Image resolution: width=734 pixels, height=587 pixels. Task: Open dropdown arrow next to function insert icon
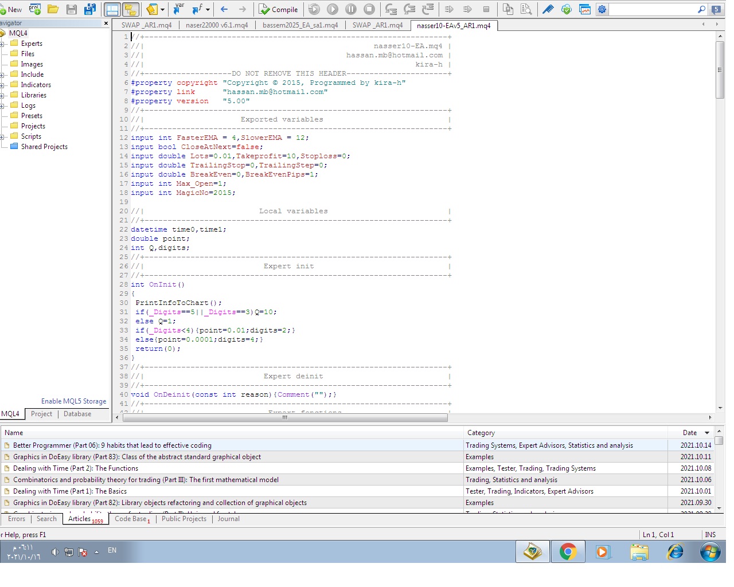(208, 9)
